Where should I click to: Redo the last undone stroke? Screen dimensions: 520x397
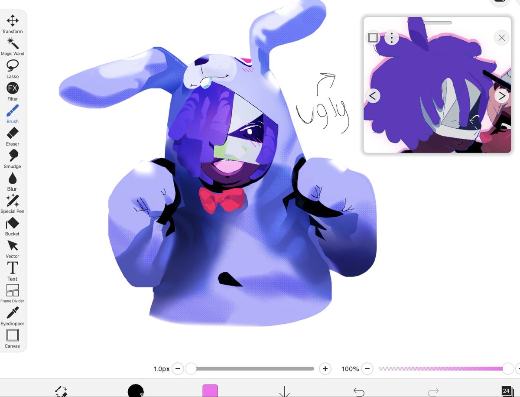click(x=433, y=392)
